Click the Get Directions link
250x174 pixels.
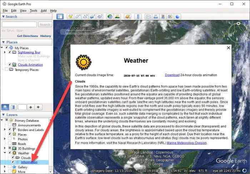pos(27,36)
